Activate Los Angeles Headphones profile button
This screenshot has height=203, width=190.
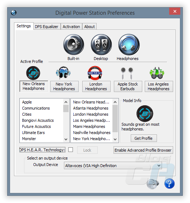click(159, 86)
